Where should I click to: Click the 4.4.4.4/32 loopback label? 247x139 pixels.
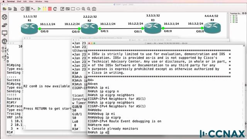coord(211,16)
